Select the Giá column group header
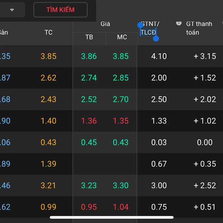Viewport: 223px width, 223px height. [105, 24]
